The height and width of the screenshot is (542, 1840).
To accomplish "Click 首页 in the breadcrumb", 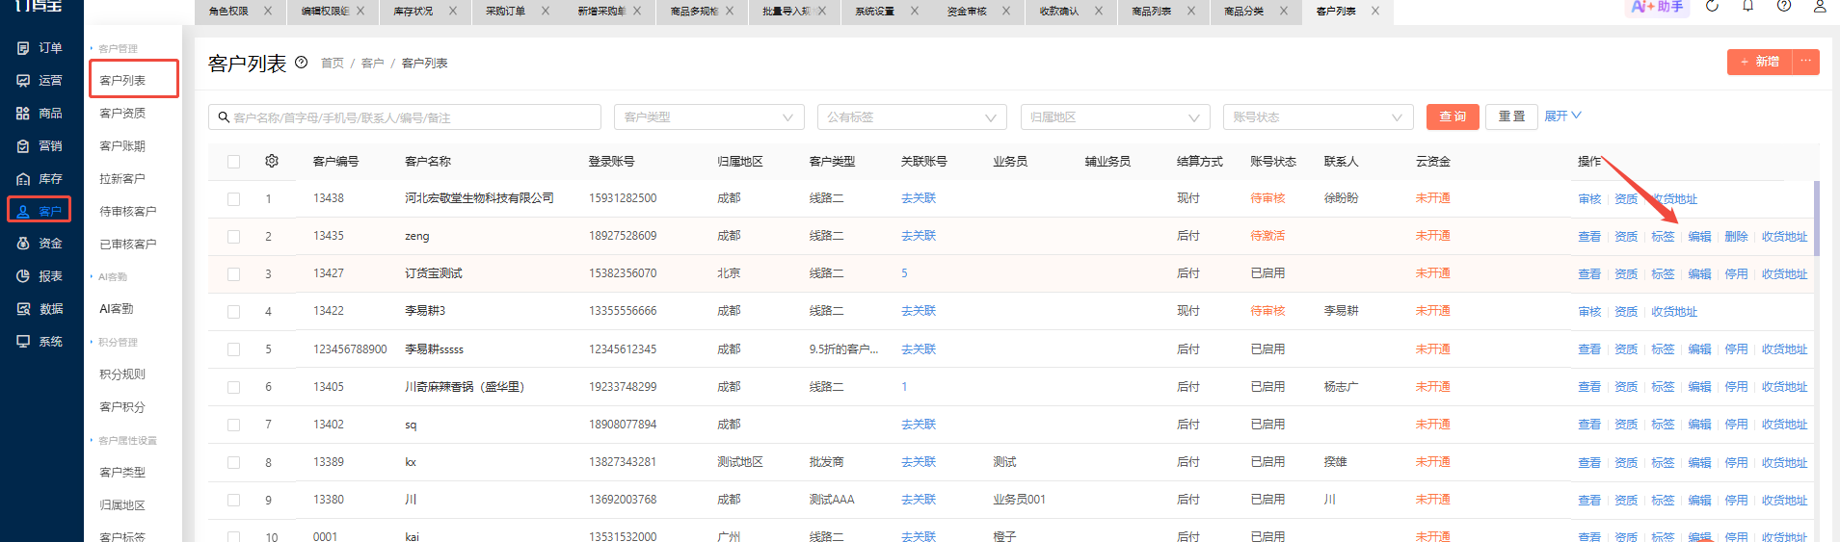I will coord(333,64).
